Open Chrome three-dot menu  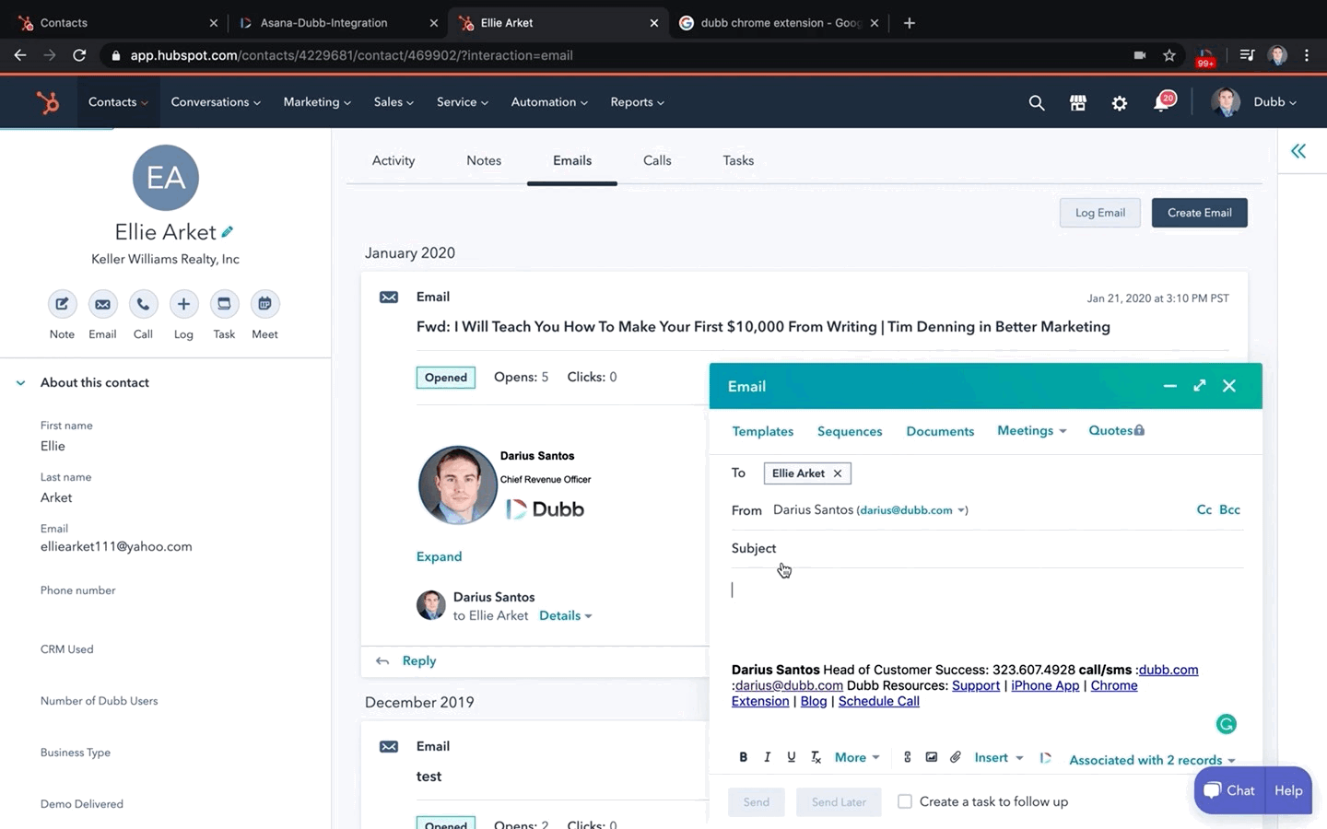pos(1307,55)
